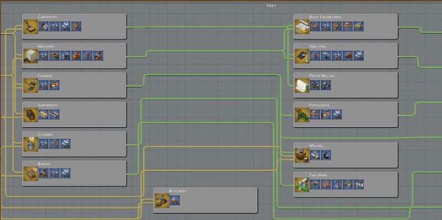Select fourth blue unlock icon in Smelting card
Image resolution: width=442 pixels, height=220 pixels.
[348, 56]
